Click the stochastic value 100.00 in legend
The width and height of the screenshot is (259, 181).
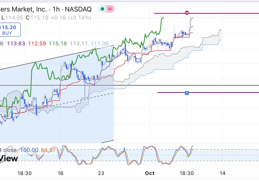[29, 150]
